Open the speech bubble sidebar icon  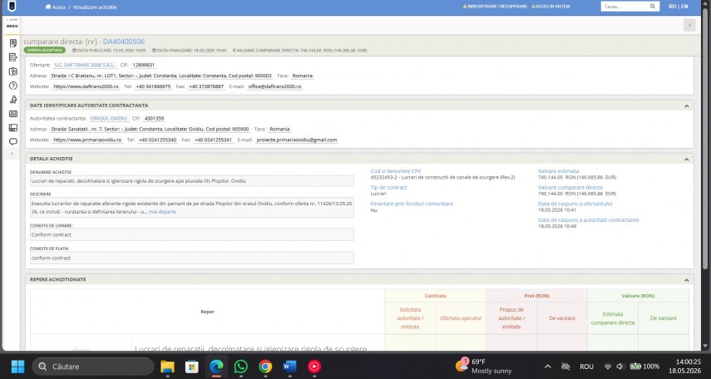[x=13, y=141]
